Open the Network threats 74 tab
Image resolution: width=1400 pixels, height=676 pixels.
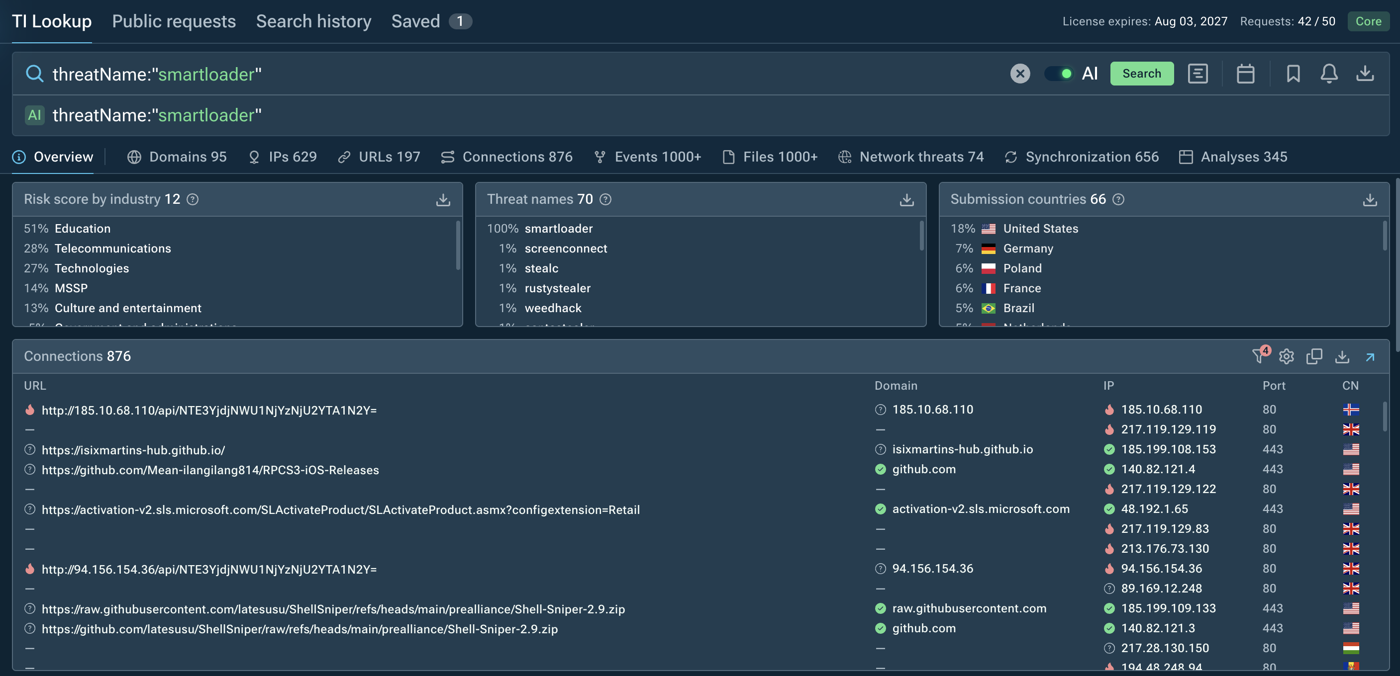pos(911,157)
